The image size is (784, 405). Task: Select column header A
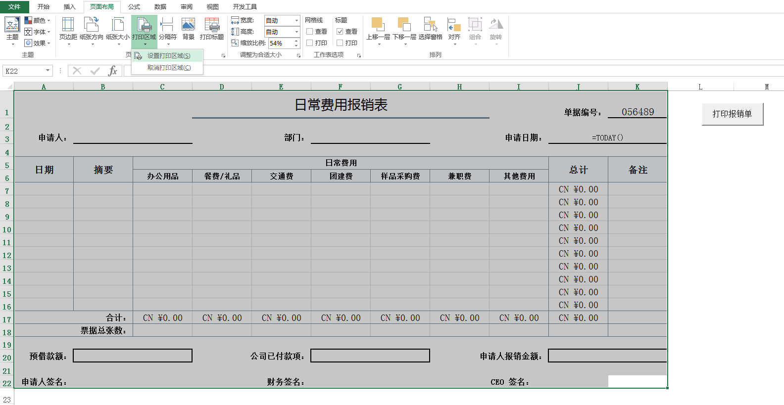coord(44,87)
